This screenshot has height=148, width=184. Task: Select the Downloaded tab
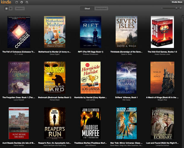[x=101, y=8]
